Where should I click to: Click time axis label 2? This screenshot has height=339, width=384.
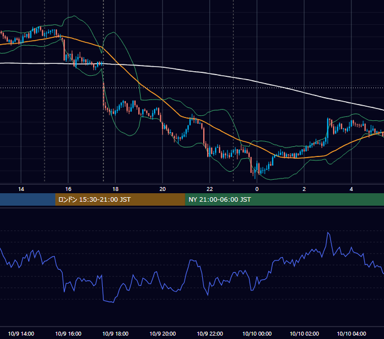pyautogui.click(x=304, y=189)
